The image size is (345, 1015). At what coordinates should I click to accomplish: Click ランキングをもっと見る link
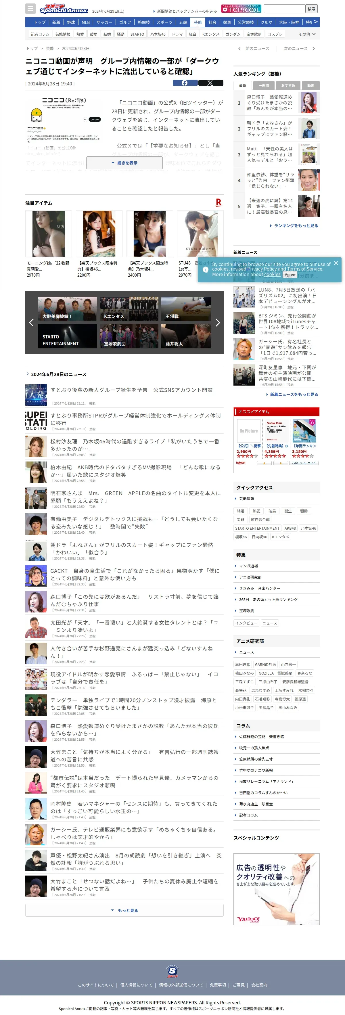coord(294,226)
